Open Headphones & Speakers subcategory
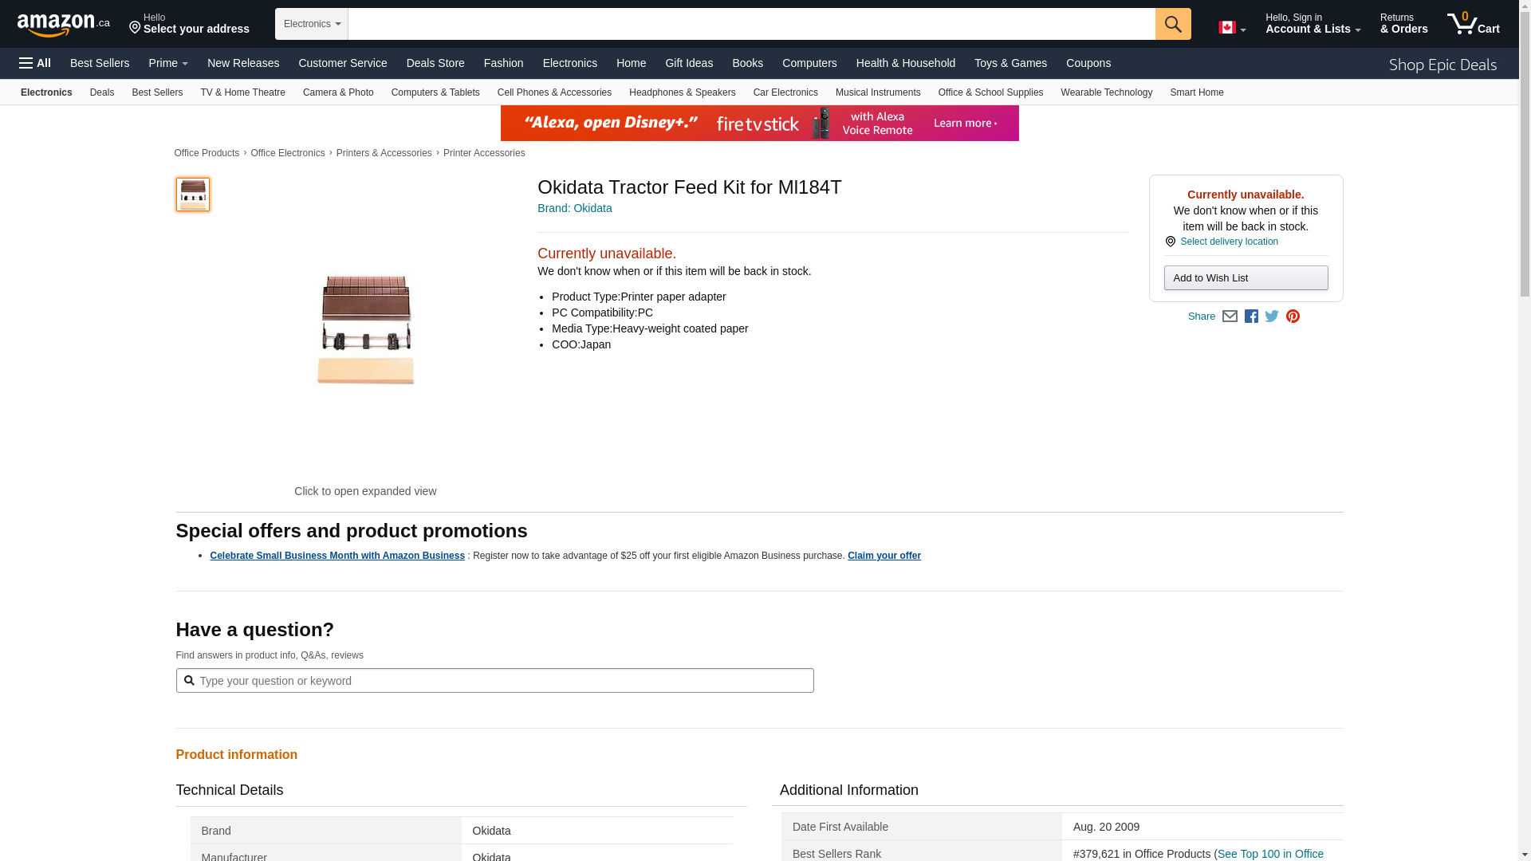This screenshot has width=1531, height=861. point(682,92)
